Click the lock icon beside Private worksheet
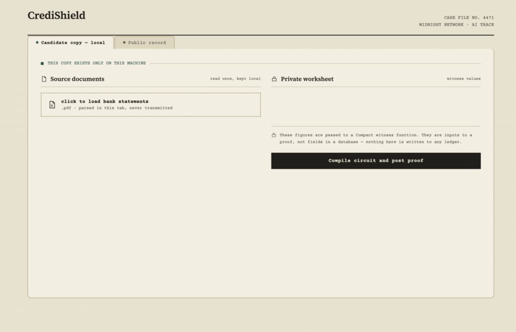This screenshot has width=516, height=332. pyautogui.click(x=274, y=79)
